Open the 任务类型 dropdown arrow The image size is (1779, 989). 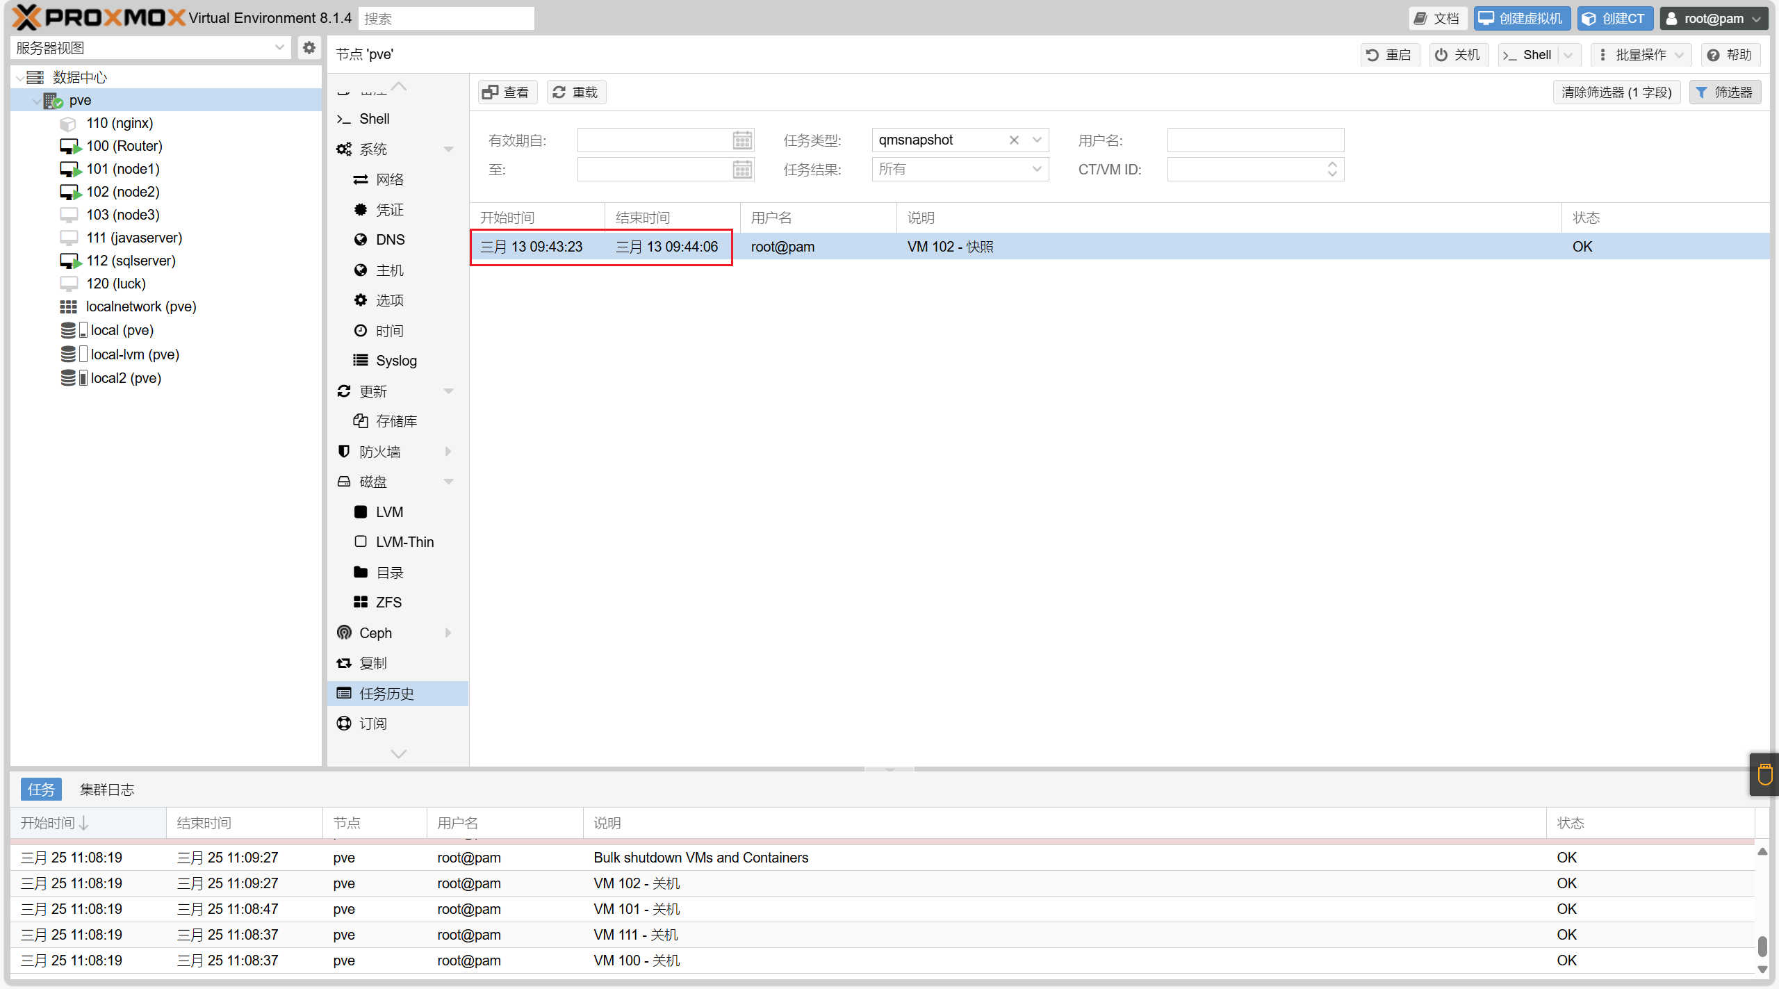tap(1037, 140)
